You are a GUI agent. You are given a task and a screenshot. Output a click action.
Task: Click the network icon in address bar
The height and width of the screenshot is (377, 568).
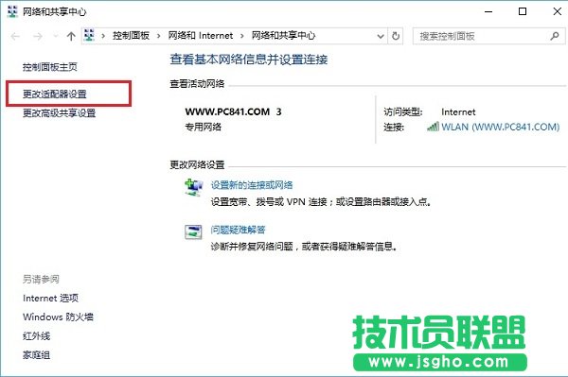89,35
